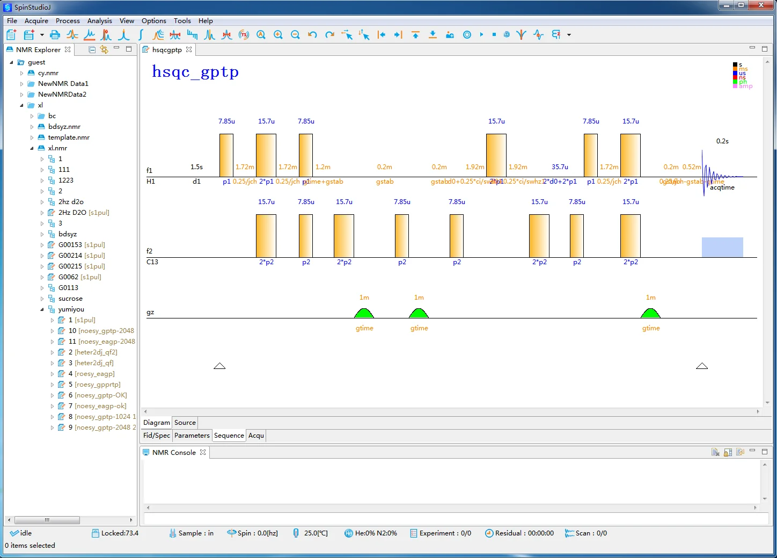Open the Parameters tab
The width and height of the screenshot is (777, 558).
click(192, 436)
